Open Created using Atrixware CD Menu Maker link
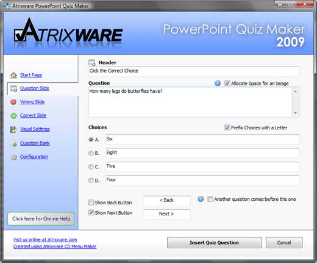Image resolution: width=317 pixels, height=263 pixels. pyautogui.click(x=55, y=247)
